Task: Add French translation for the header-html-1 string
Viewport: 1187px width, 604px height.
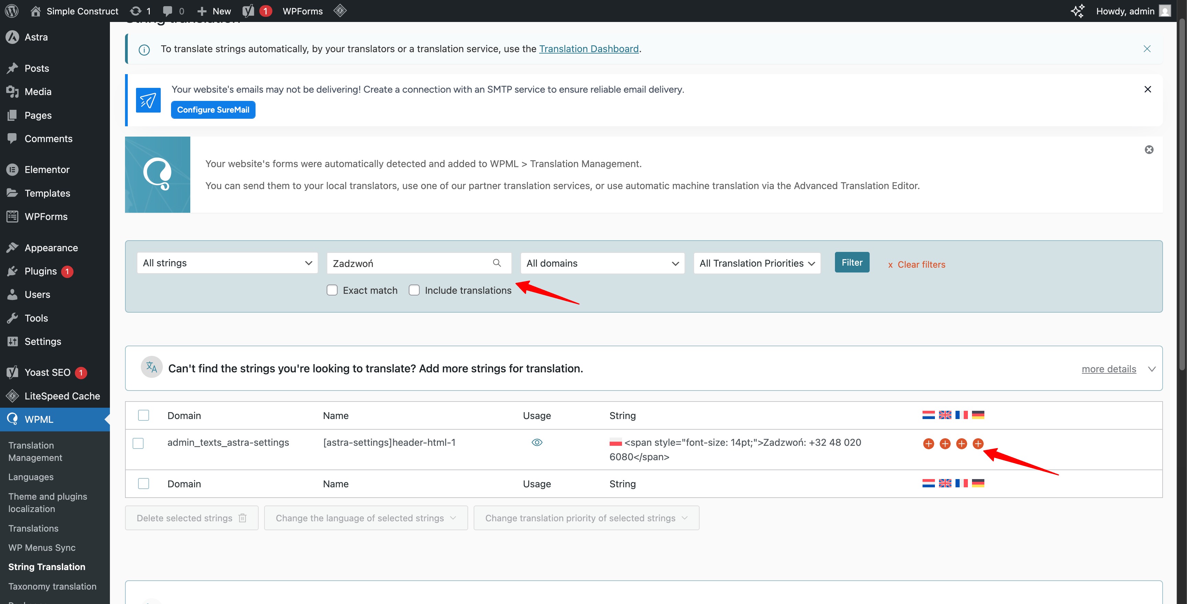Action: click(x=962, y=444)
